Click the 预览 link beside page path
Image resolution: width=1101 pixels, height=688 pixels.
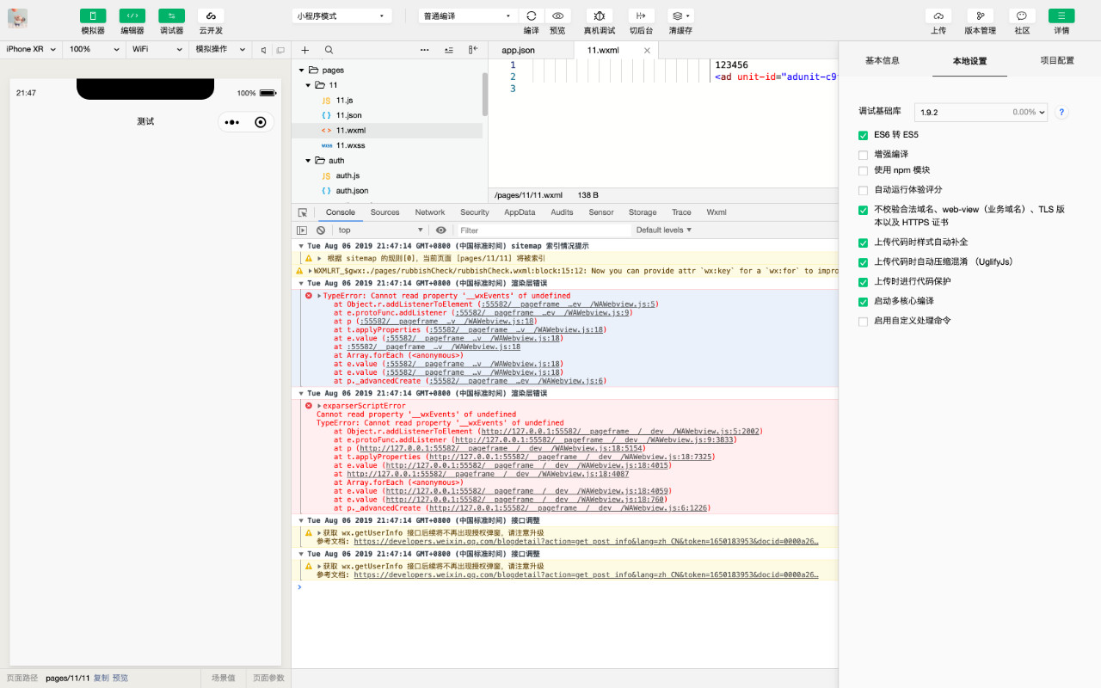(x=120, y=679)
